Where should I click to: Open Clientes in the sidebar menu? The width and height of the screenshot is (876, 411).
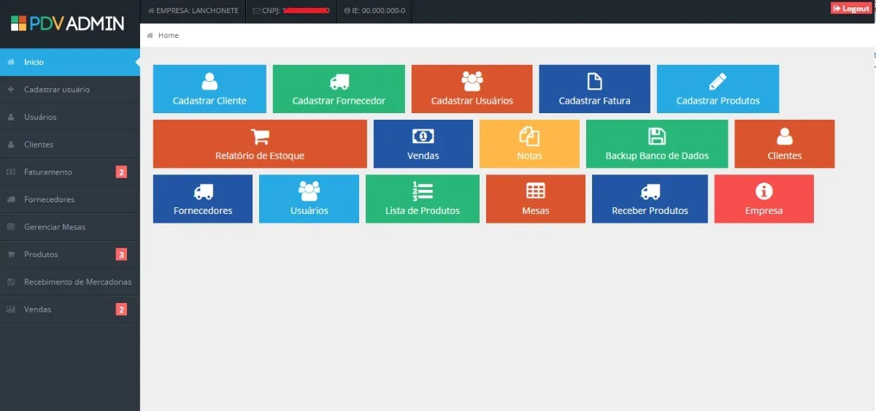click(x=70, y=145)
